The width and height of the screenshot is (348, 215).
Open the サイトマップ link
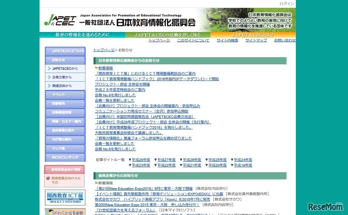click(256, 40)
